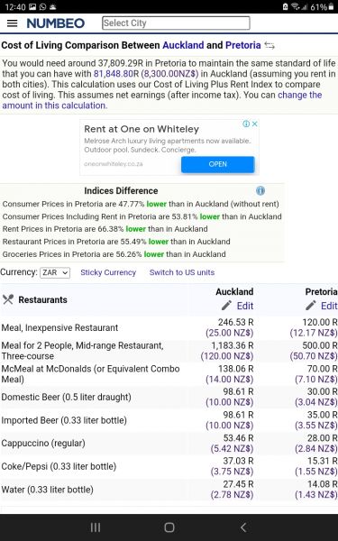Click the Auckland Edit pencil icon
Screen dimensions: 338x541
[226, 306]
